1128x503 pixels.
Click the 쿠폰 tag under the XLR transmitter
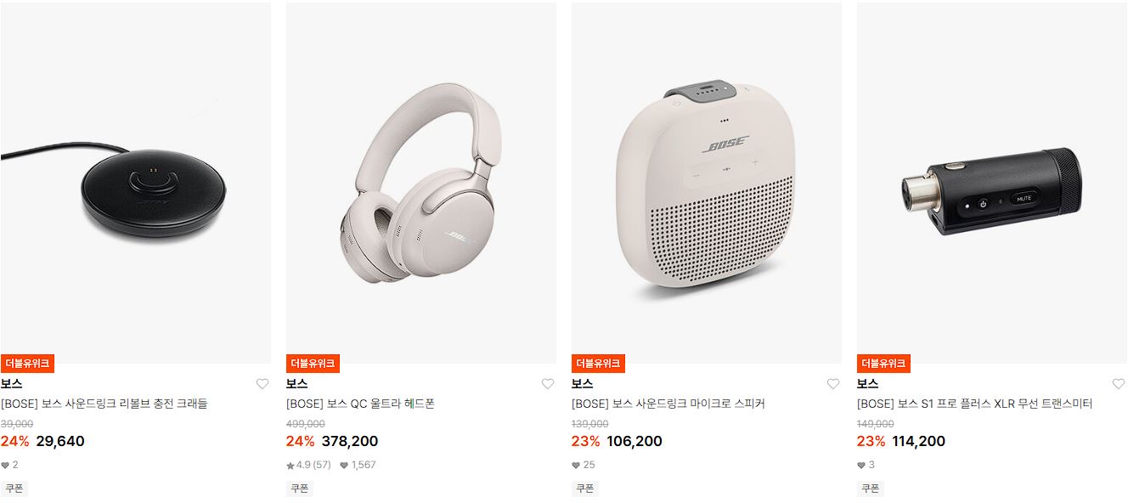(871, 489)
